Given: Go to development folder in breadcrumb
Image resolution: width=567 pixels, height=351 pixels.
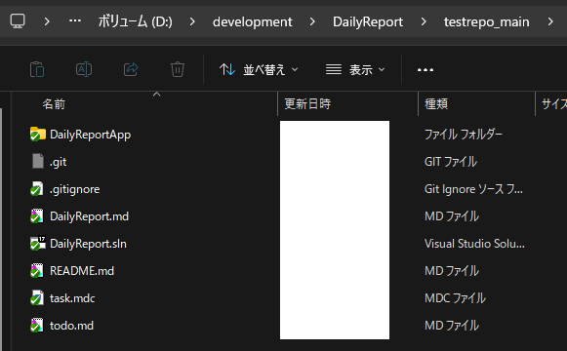Looking at the screenshot, I should (x=253, y=22).
